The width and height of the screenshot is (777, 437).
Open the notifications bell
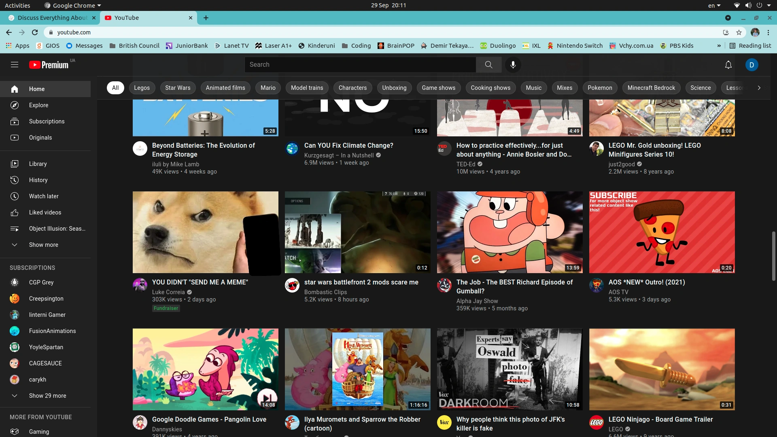(728, 65)
